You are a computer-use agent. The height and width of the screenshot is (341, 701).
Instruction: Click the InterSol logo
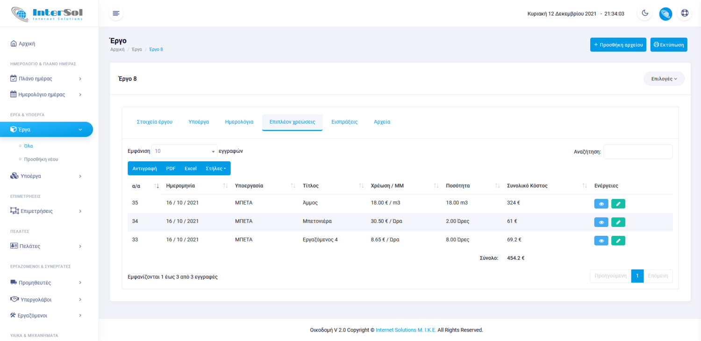click(47, 14)
